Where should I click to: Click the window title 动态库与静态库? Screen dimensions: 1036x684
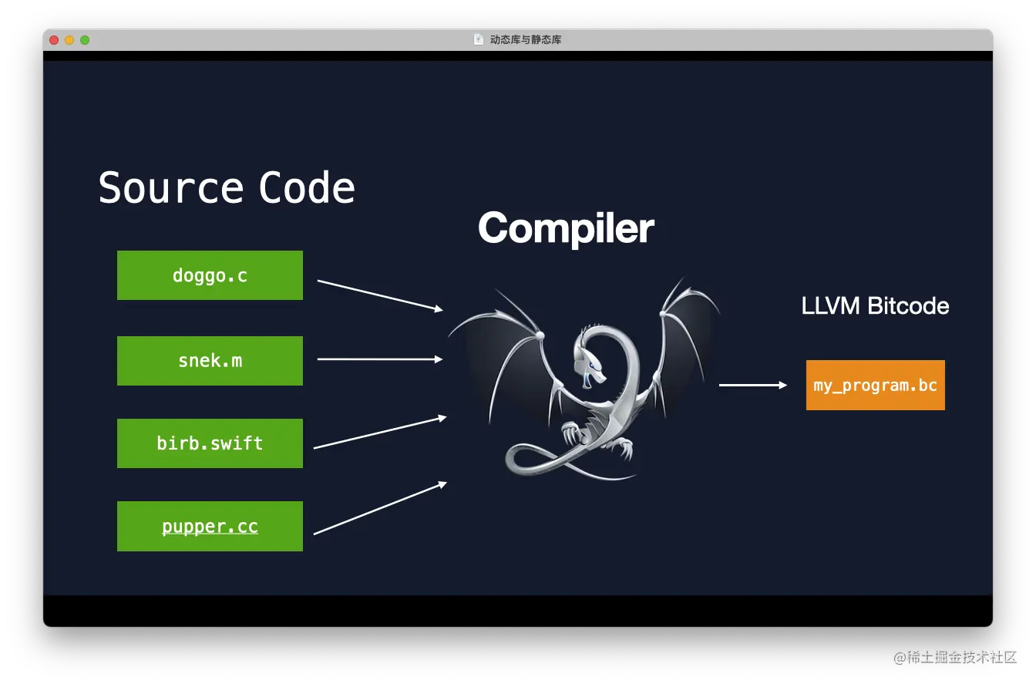click(x=526, y=39)
